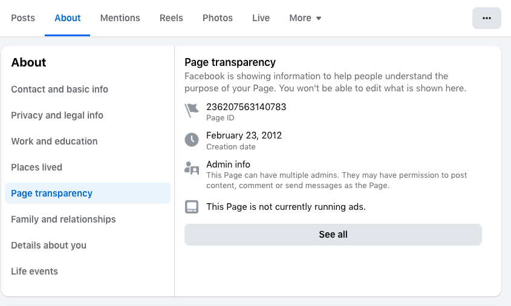Screen dimensions: 511x306
Task: Select Privacy and legal info
Action: coord(57,116)
